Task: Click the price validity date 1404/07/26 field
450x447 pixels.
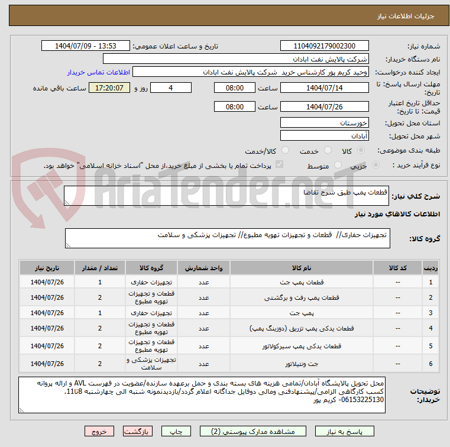Action: [x=324, y=106]
